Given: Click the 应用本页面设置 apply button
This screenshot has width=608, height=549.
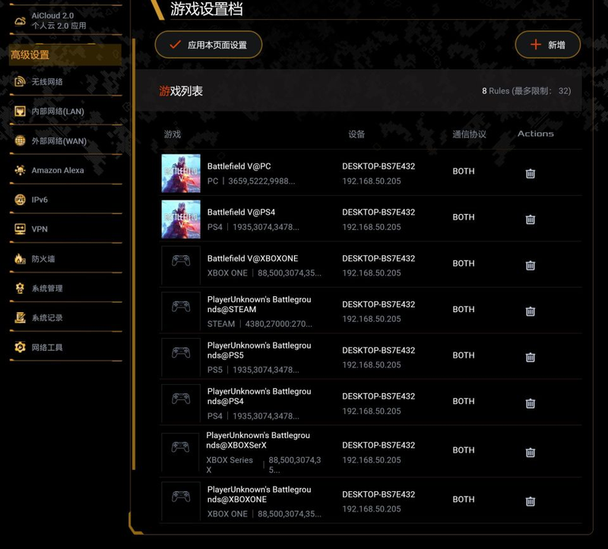Looking at the screenshot, I should pos(208,45).
